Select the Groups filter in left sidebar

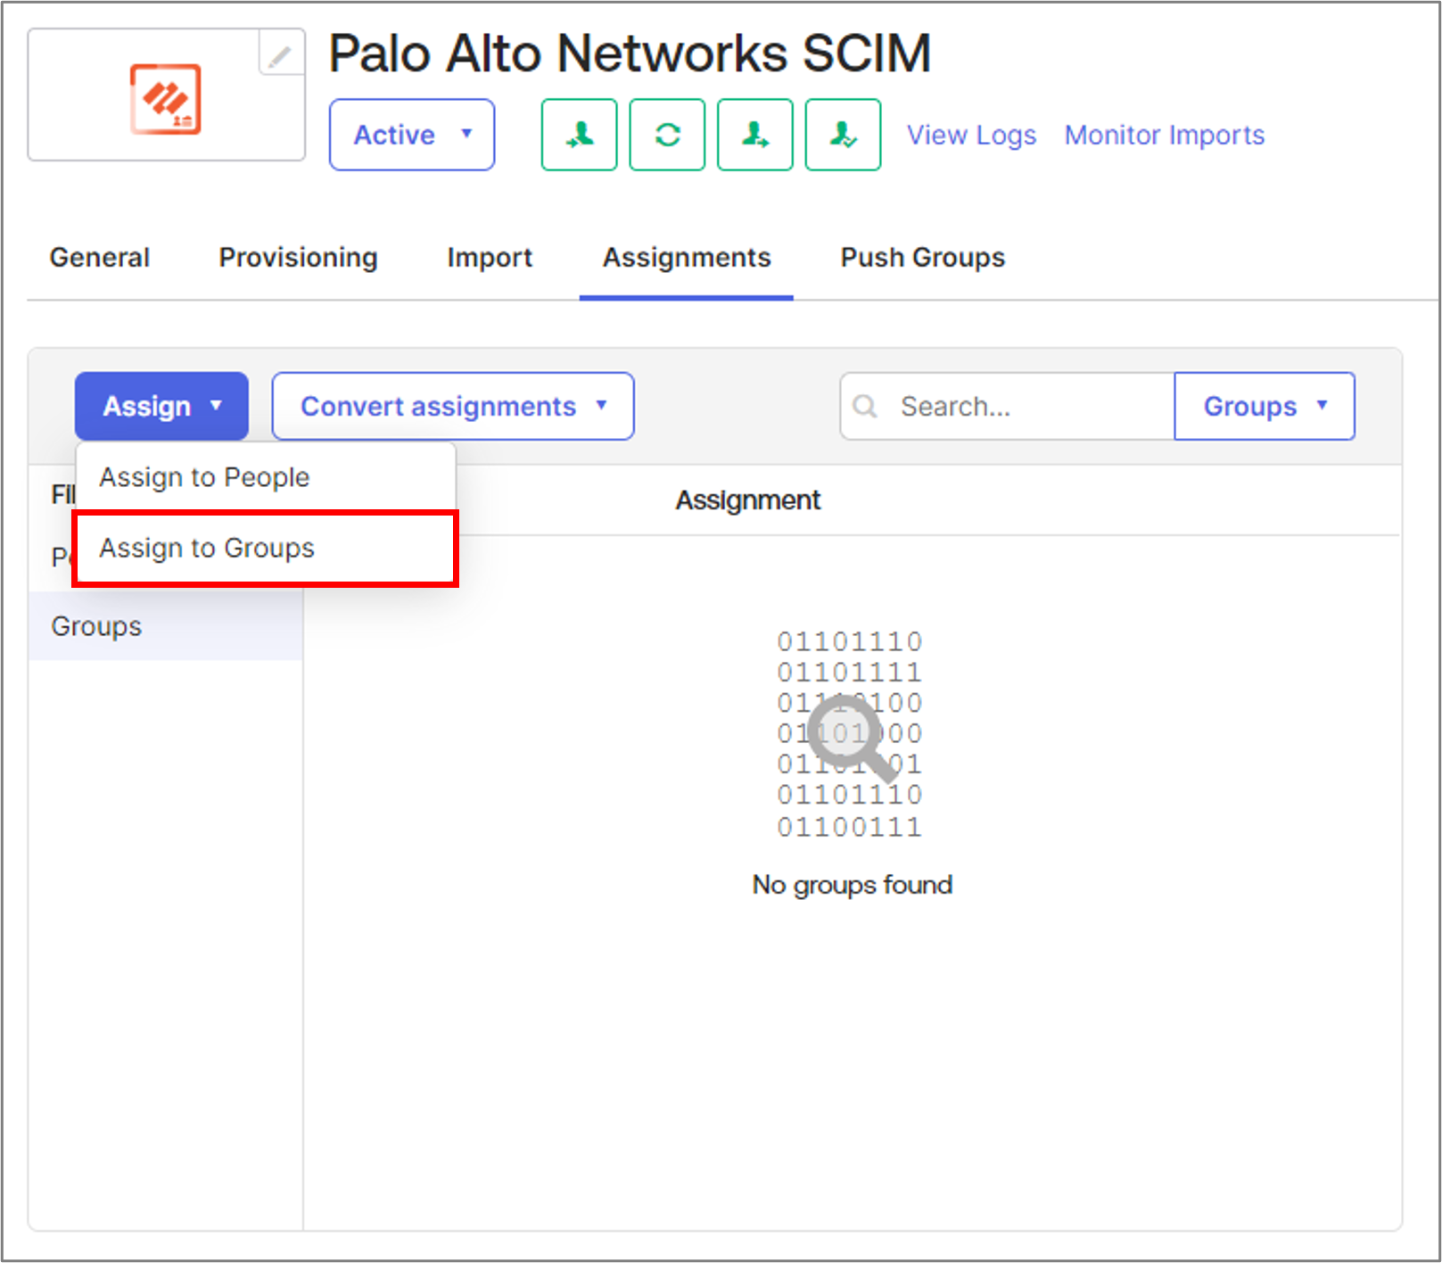[166, 626]
